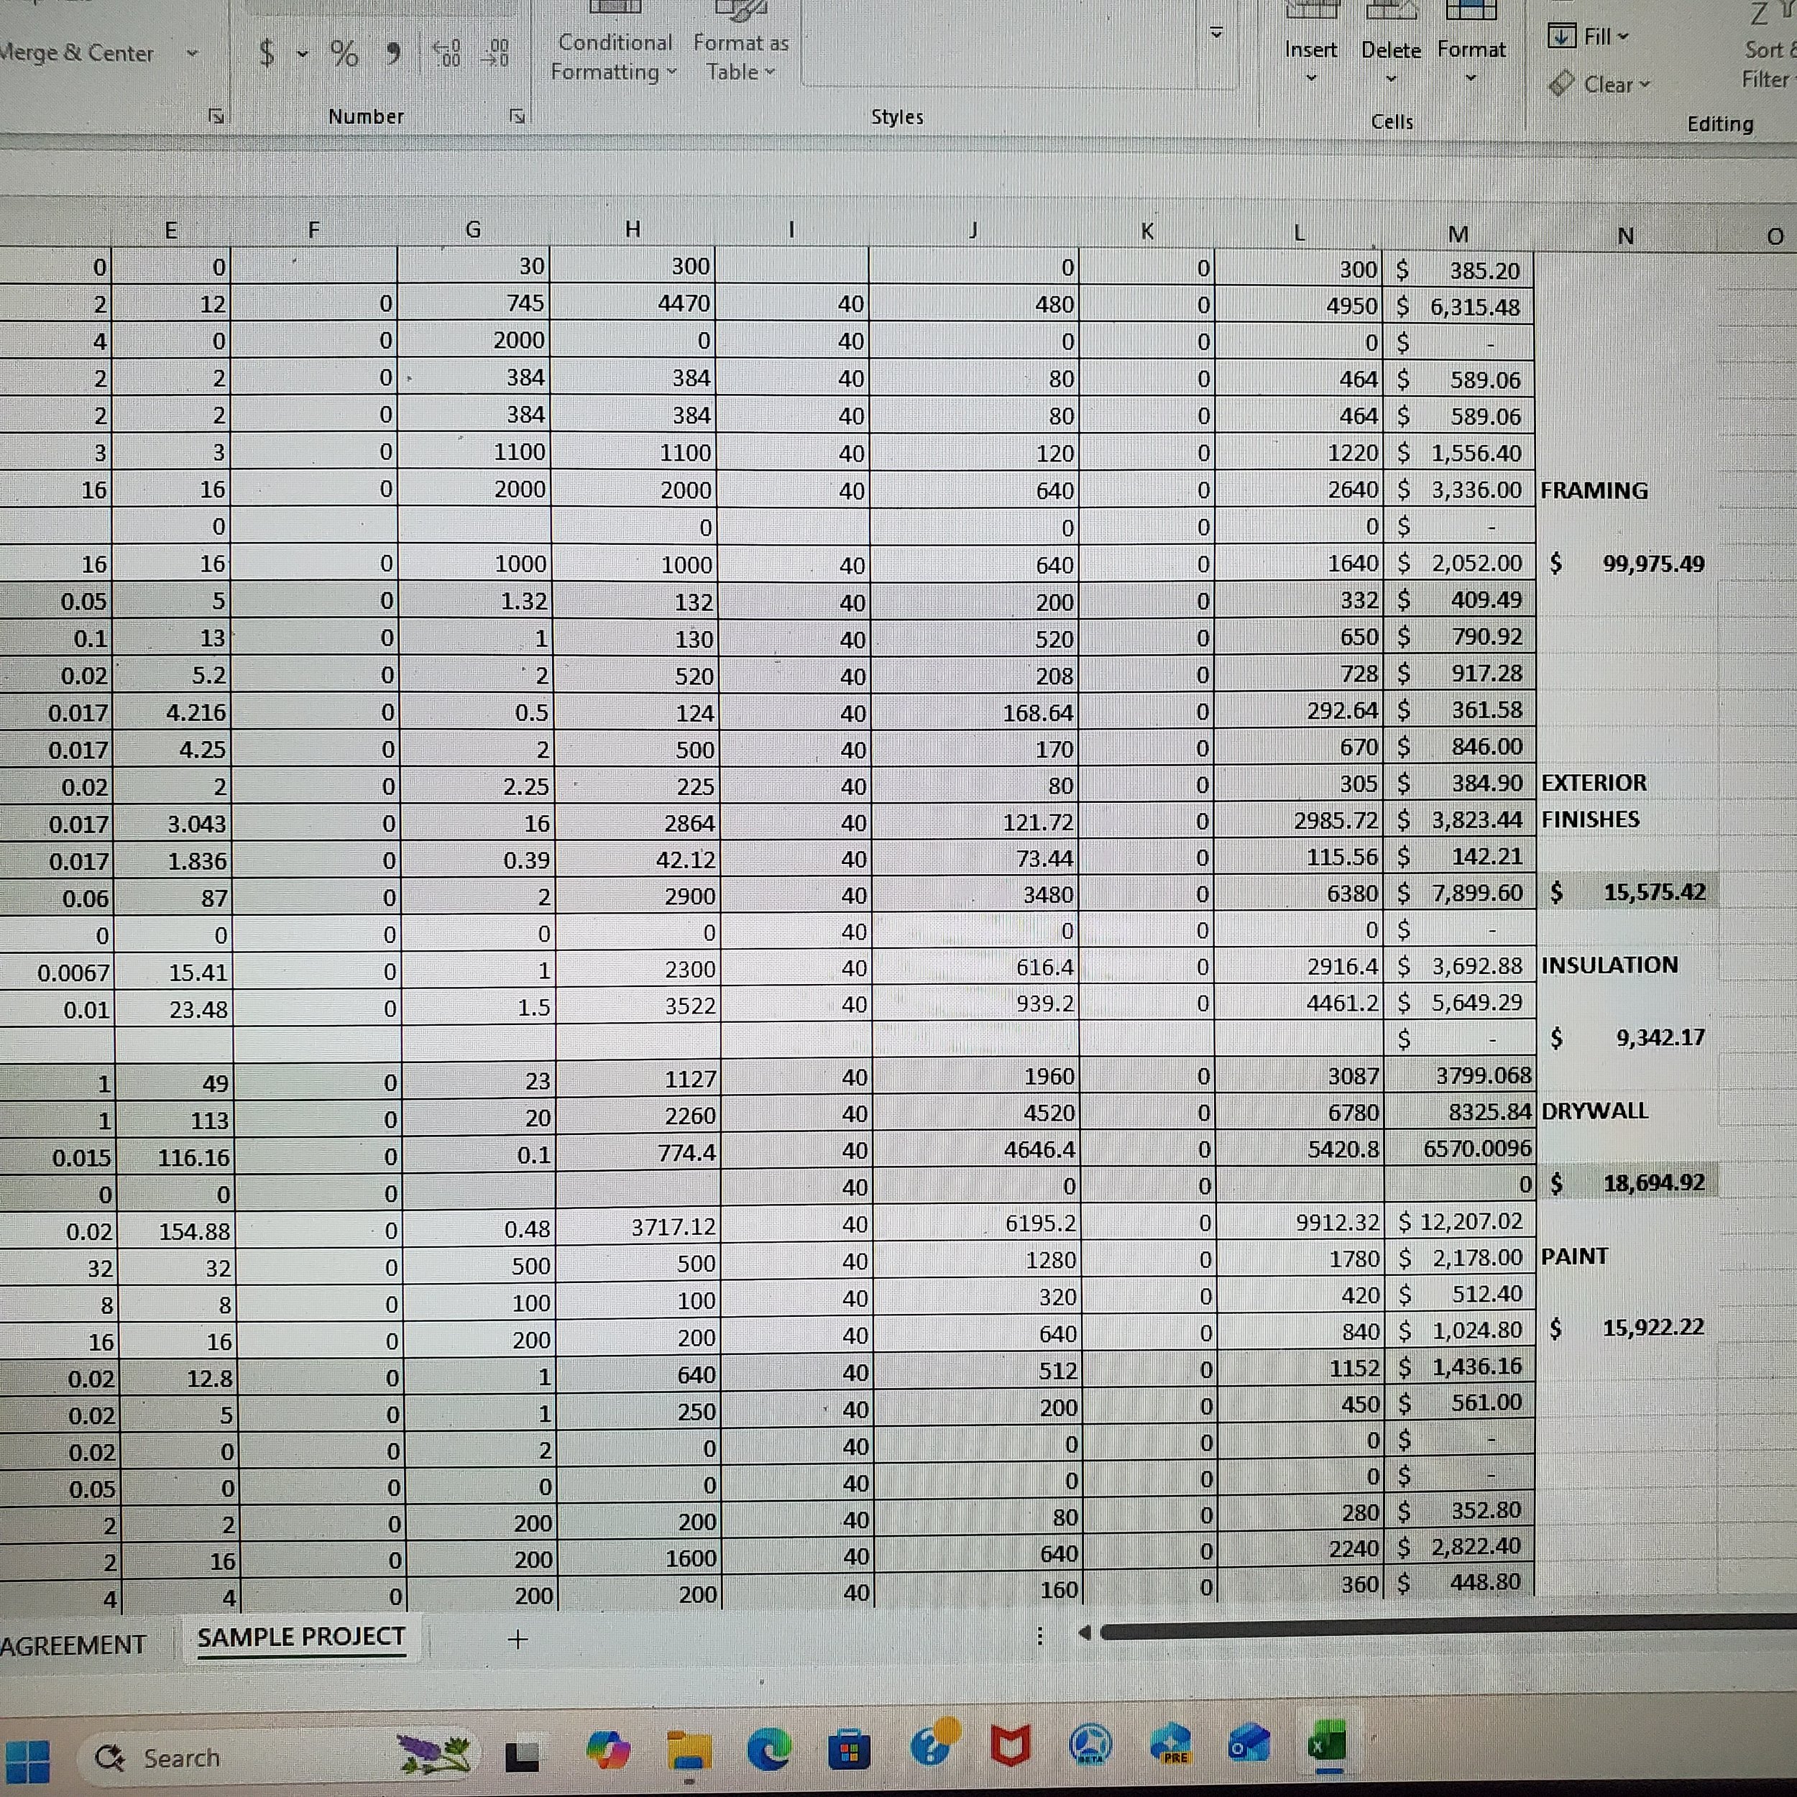The image size is (1797, 1797).
Task: Click the PRE-badged app icon in taskbar
Action: pos(1171,1743)
